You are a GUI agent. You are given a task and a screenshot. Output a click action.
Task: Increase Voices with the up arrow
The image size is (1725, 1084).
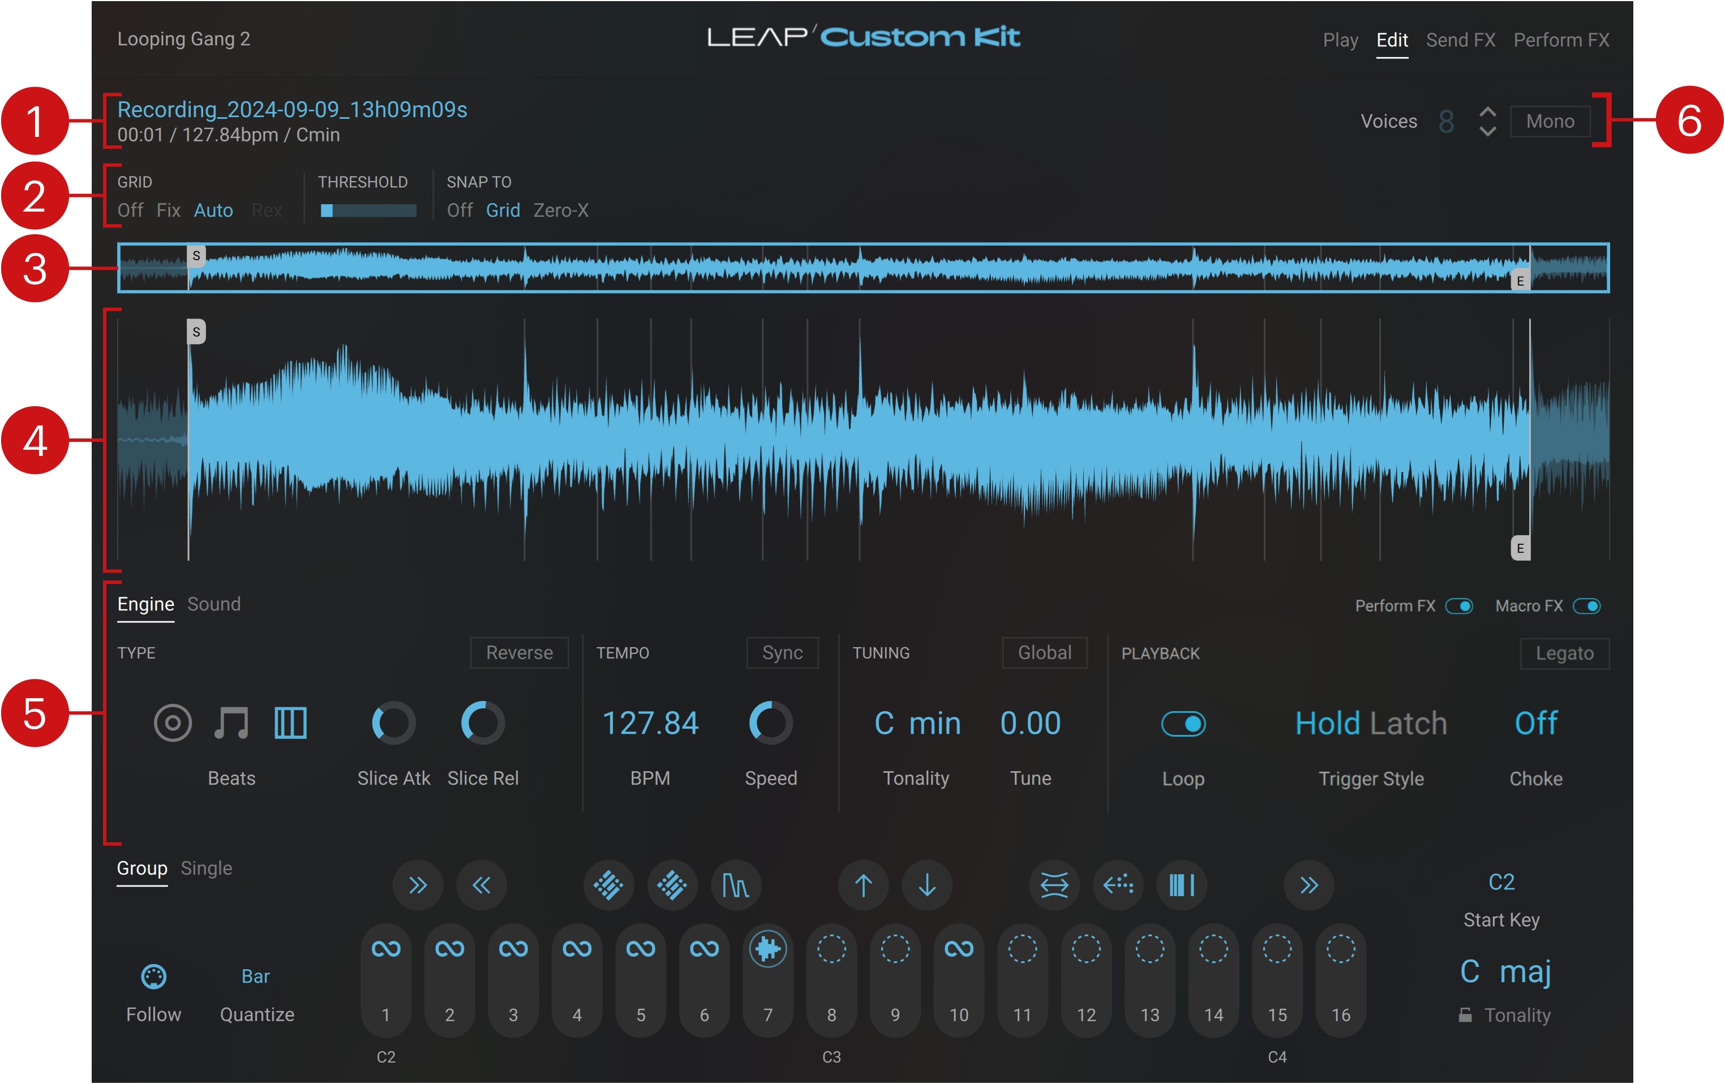(x=1488, y=113)
